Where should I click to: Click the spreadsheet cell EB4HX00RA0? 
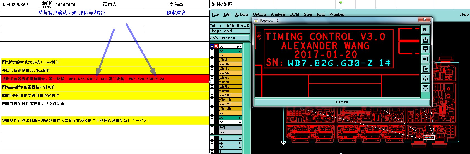tap(21, 4)
